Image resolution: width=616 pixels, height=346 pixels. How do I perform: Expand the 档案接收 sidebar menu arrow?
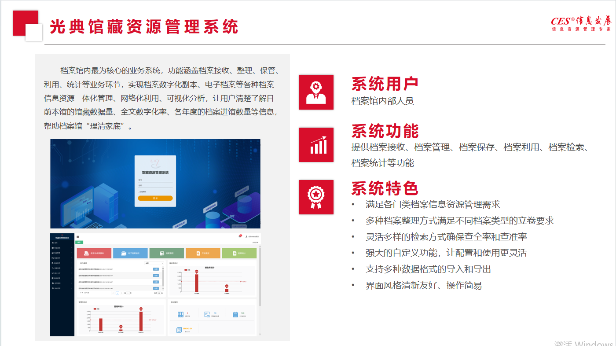72,248
